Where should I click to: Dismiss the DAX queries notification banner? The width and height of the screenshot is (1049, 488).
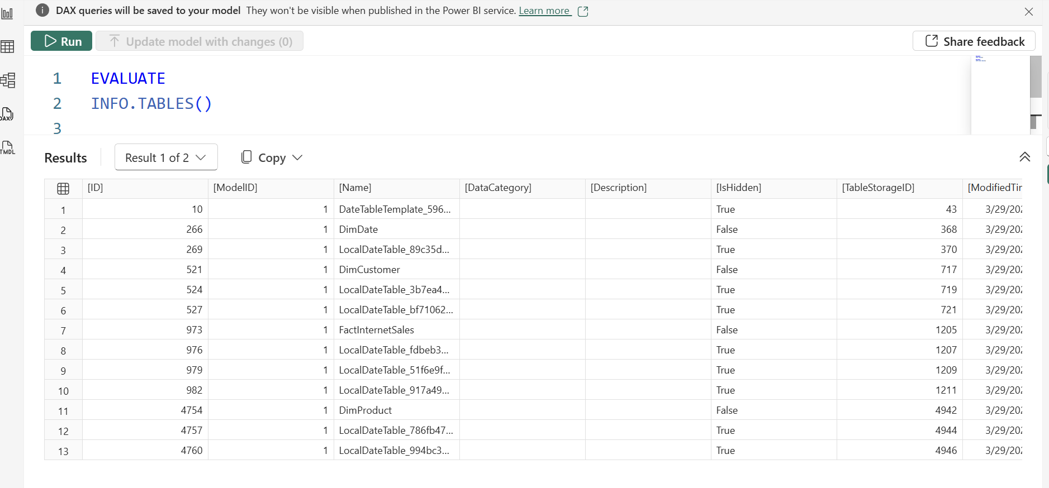(x=1028, y=11)
